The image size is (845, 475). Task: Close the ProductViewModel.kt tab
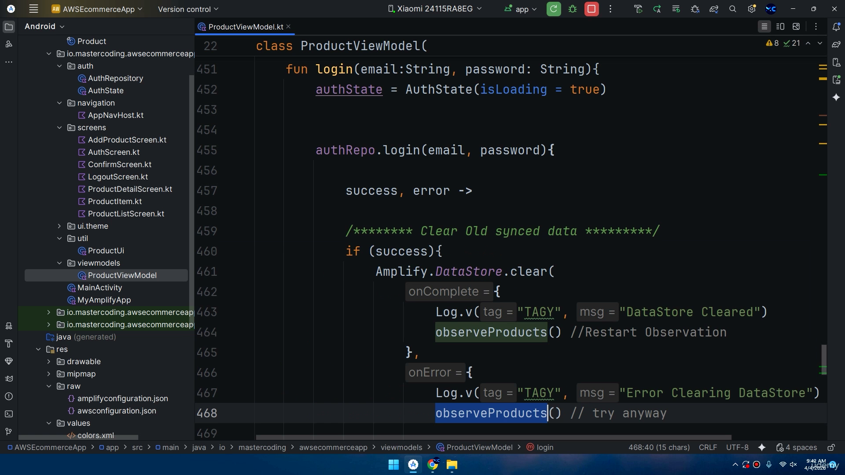coord(289,27)
